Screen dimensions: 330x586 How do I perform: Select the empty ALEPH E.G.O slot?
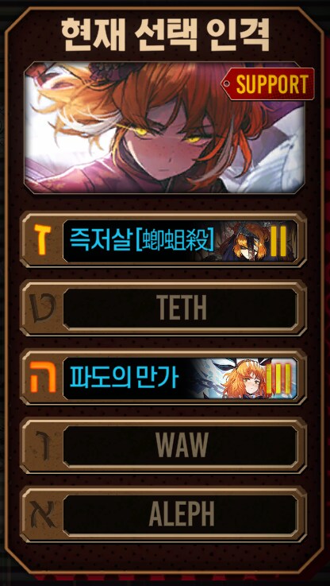(x=181, y=515)
